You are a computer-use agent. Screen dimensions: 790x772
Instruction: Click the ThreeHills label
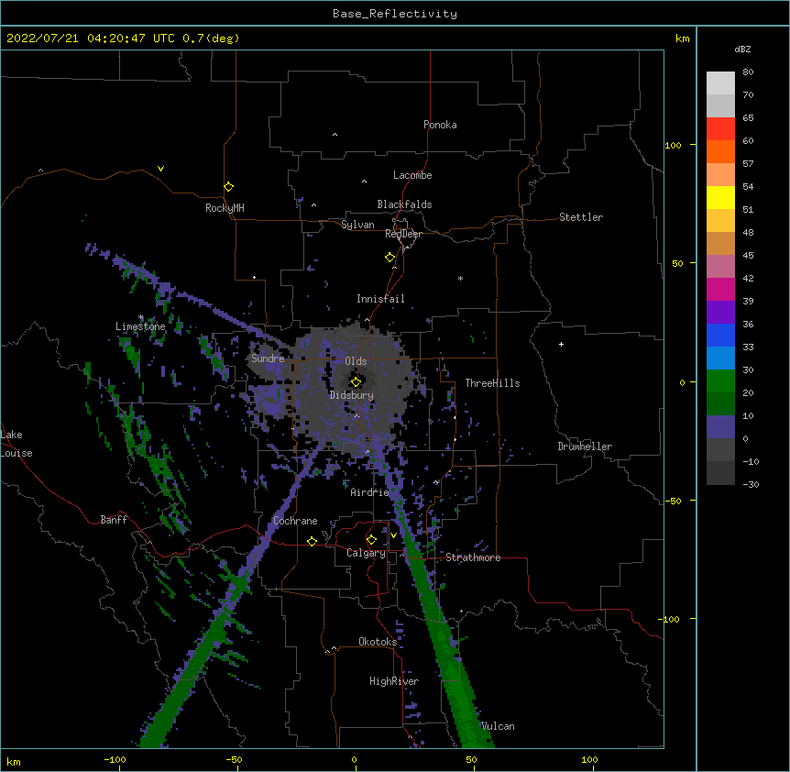click(x=492, y=383)
